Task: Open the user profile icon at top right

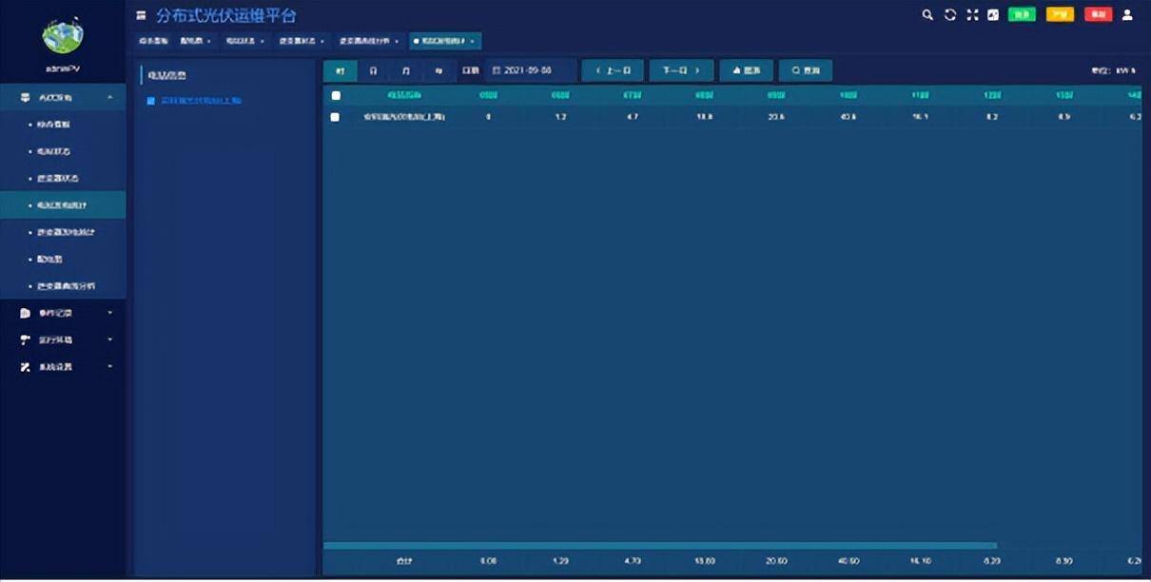Action: coord(1128,15)
